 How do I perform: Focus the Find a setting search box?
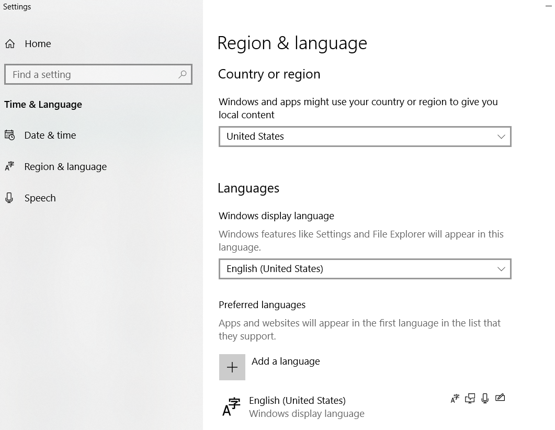(x=98, y=74)
